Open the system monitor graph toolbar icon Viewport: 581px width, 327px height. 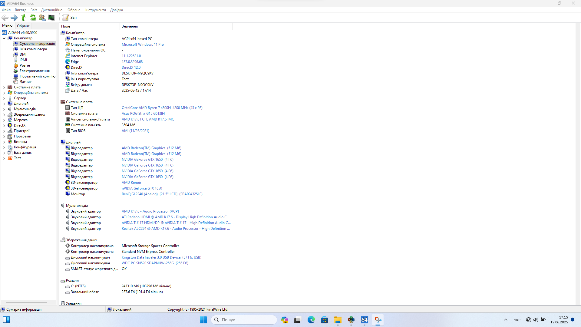51,18
